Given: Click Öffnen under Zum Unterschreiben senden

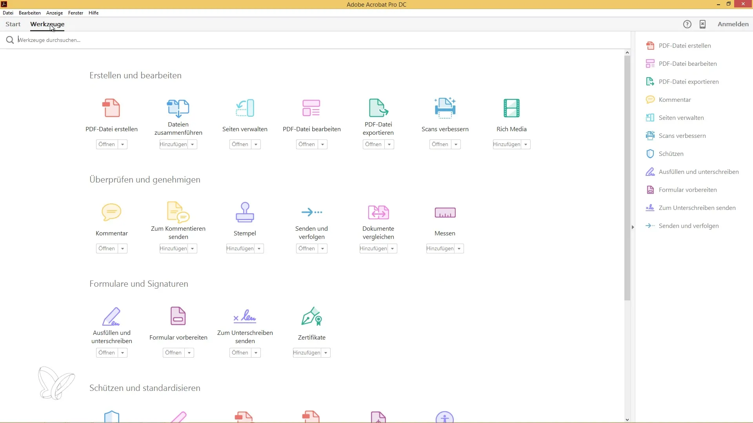Looking at the screenshot, I should 240,353.
